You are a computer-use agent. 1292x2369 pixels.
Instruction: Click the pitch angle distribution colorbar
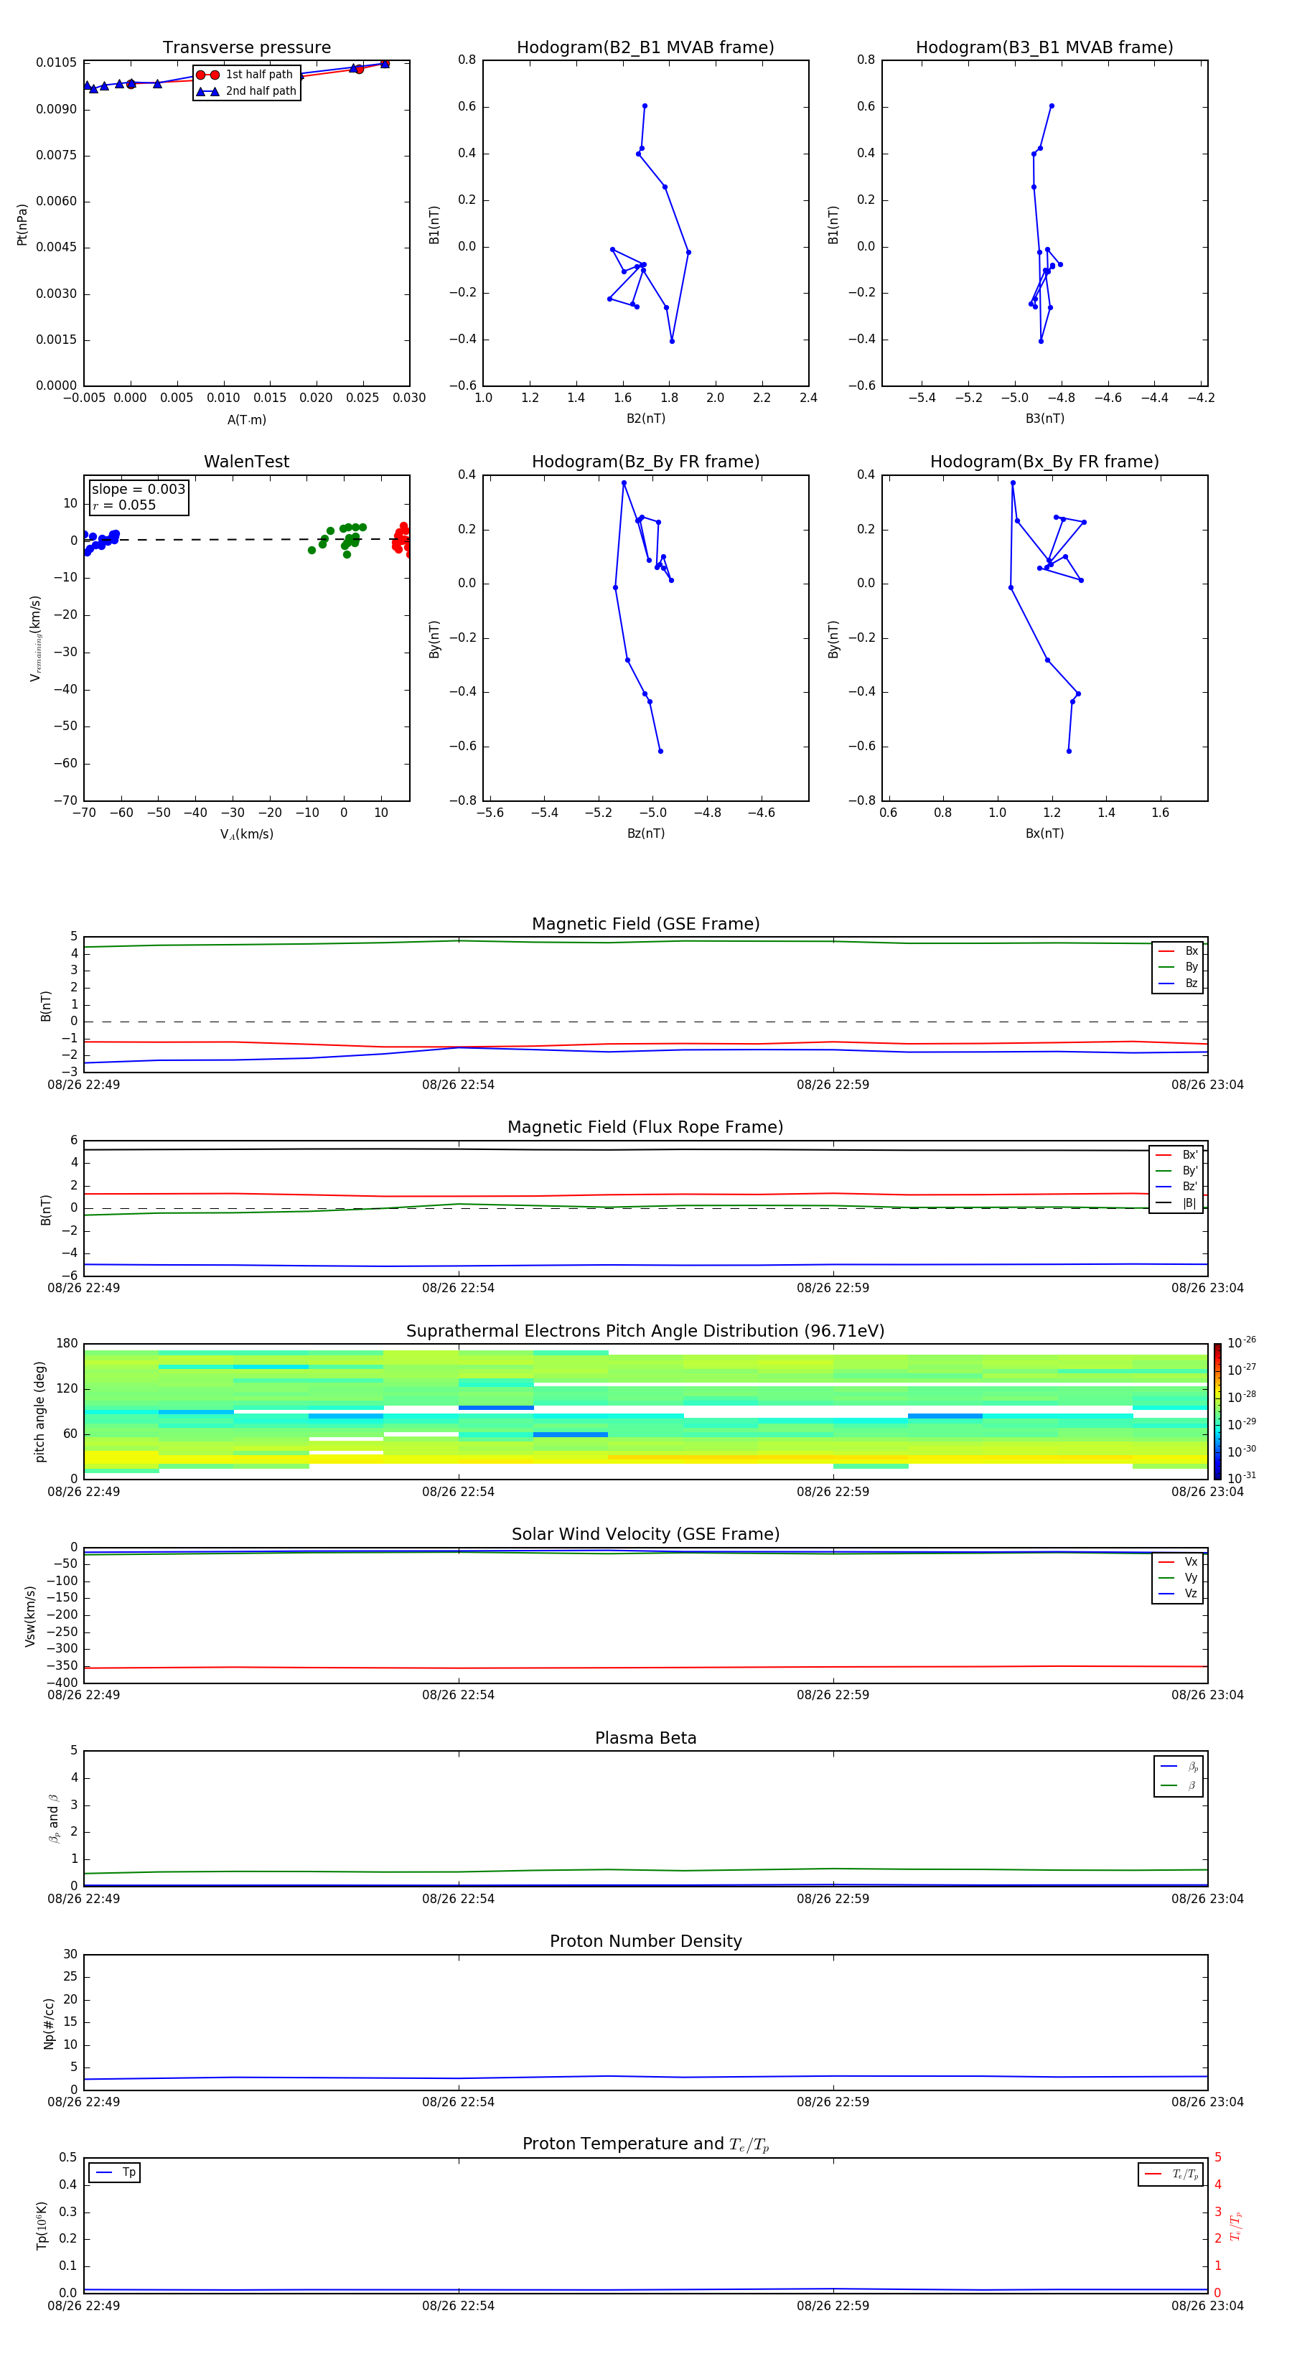pos(1217,1411)
